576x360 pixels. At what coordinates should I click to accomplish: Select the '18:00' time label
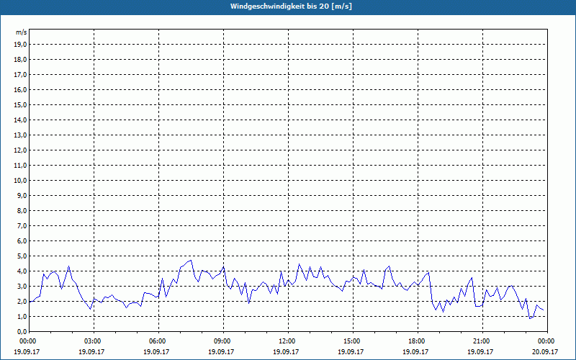418,341
